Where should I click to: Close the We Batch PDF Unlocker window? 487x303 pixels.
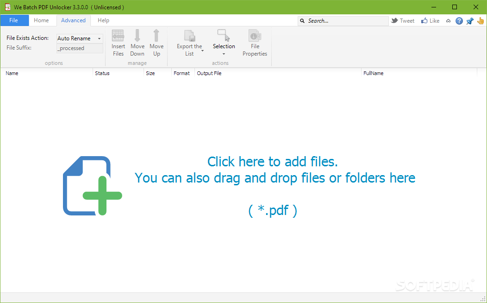[x=475, y=7]
